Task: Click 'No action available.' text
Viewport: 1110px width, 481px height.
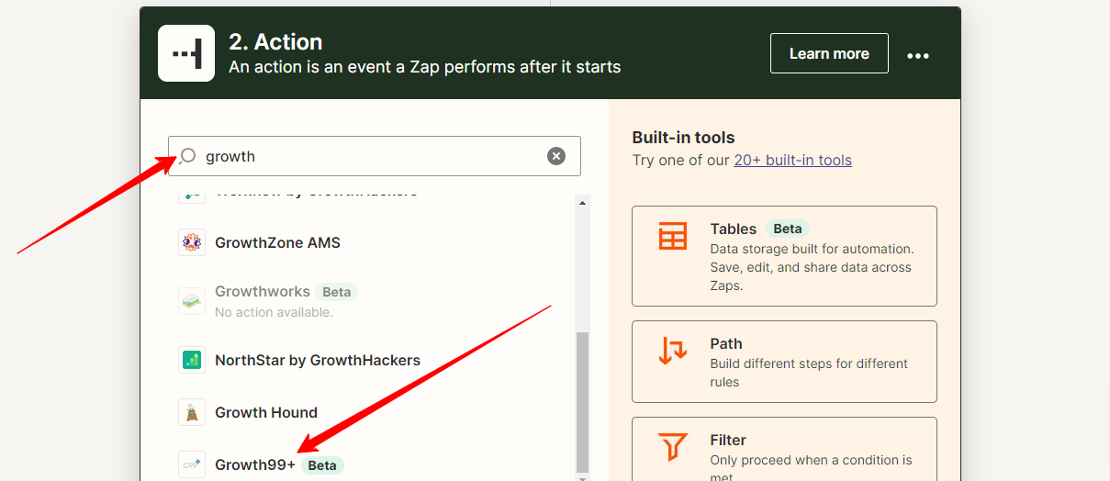Action: pyautogui.click(x=274, y=312)
